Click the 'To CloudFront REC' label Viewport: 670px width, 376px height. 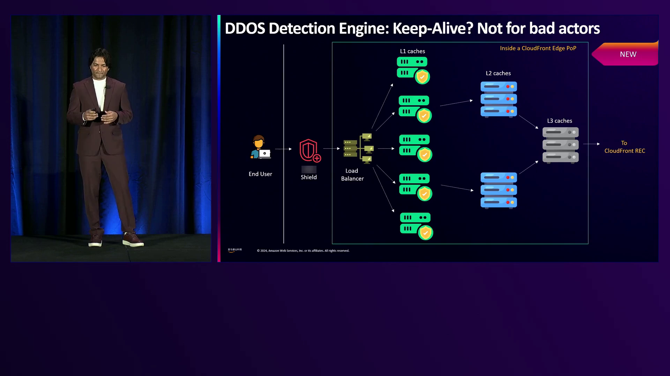click(x=624, y=147)
